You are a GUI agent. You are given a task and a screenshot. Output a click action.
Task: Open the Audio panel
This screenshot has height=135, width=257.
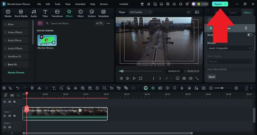tap(34, 14)
